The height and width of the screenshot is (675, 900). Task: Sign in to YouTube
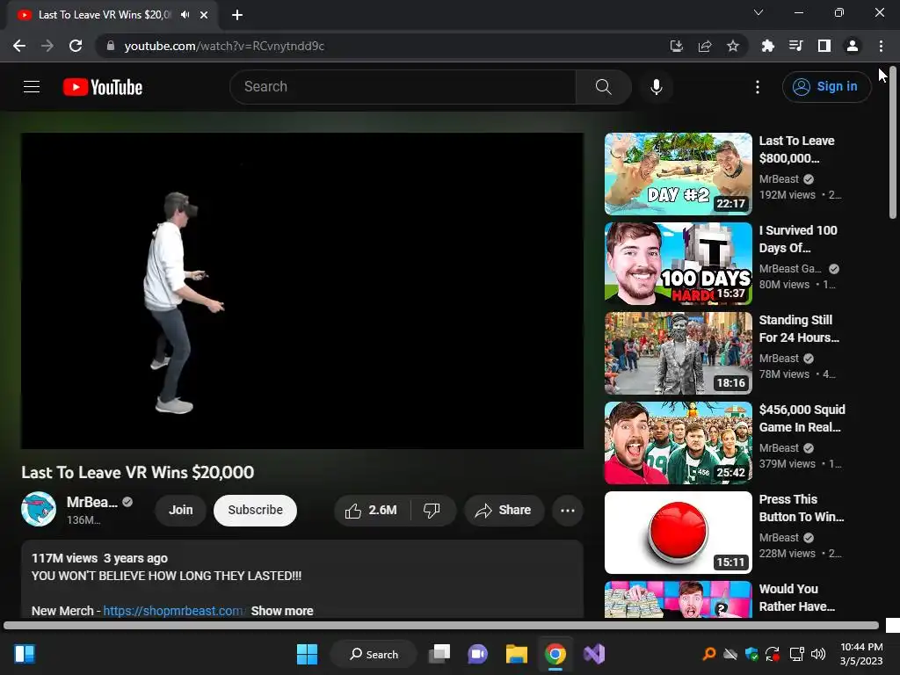click(826, 87)
